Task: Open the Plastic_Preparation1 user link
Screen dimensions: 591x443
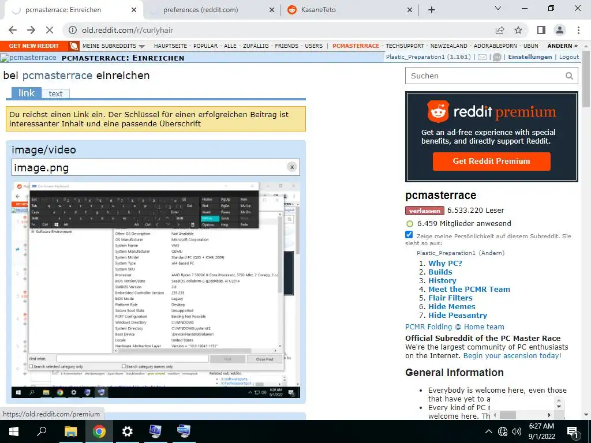Action: pos(415,57)
